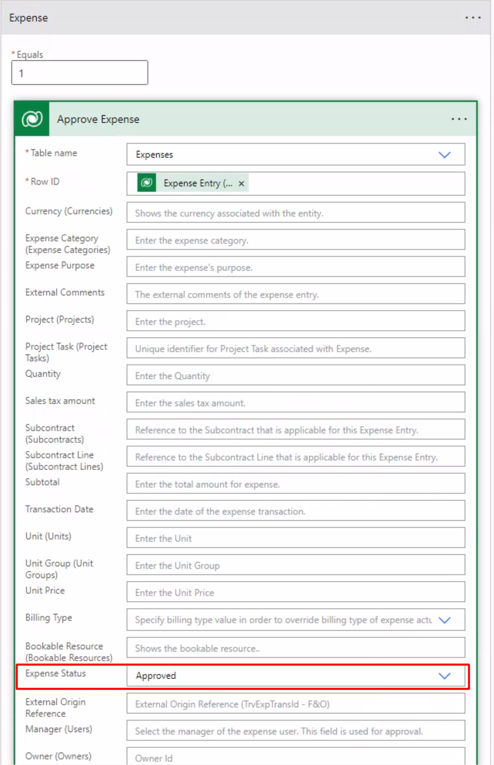Image resolution: width=494 pixels, height=765 pixels.
Task: Click the Project (Projects) input field
Action: 296,321
